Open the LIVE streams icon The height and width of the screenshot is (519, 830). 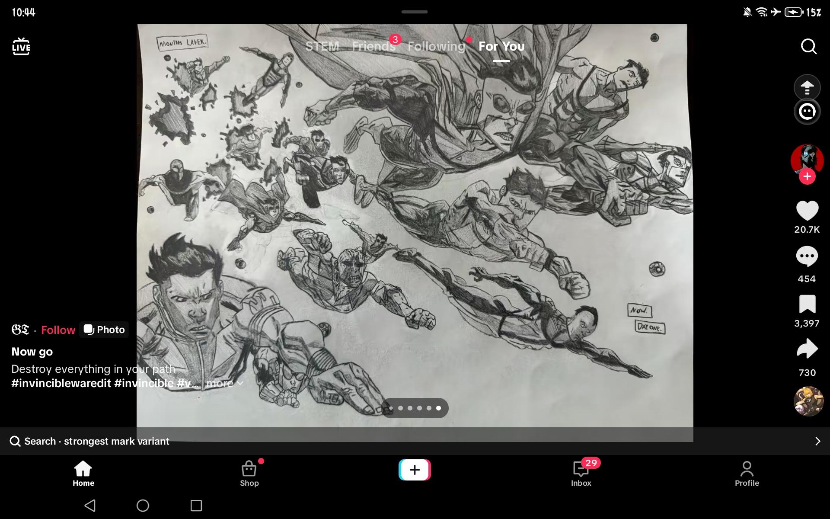point(21,46)
